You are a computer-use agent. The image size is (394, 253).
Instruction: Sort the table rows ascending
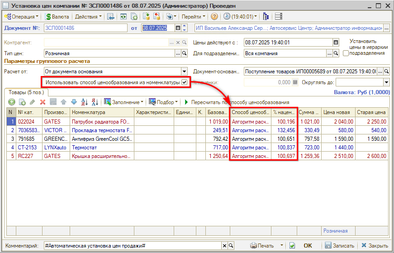(84, 102)
